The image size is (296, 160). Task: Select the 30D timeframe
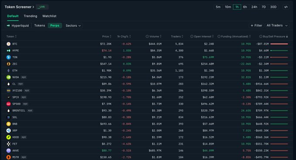273,7
